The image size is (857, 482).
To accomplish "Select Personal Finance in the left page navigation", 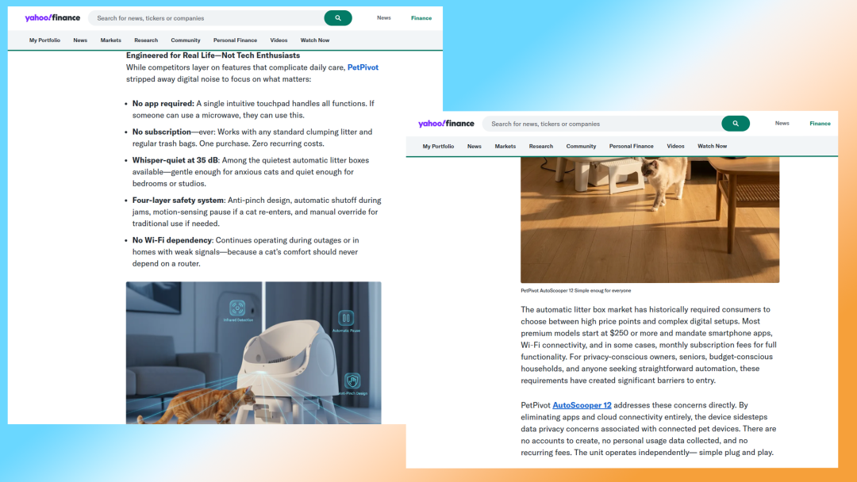I will 235,40.
